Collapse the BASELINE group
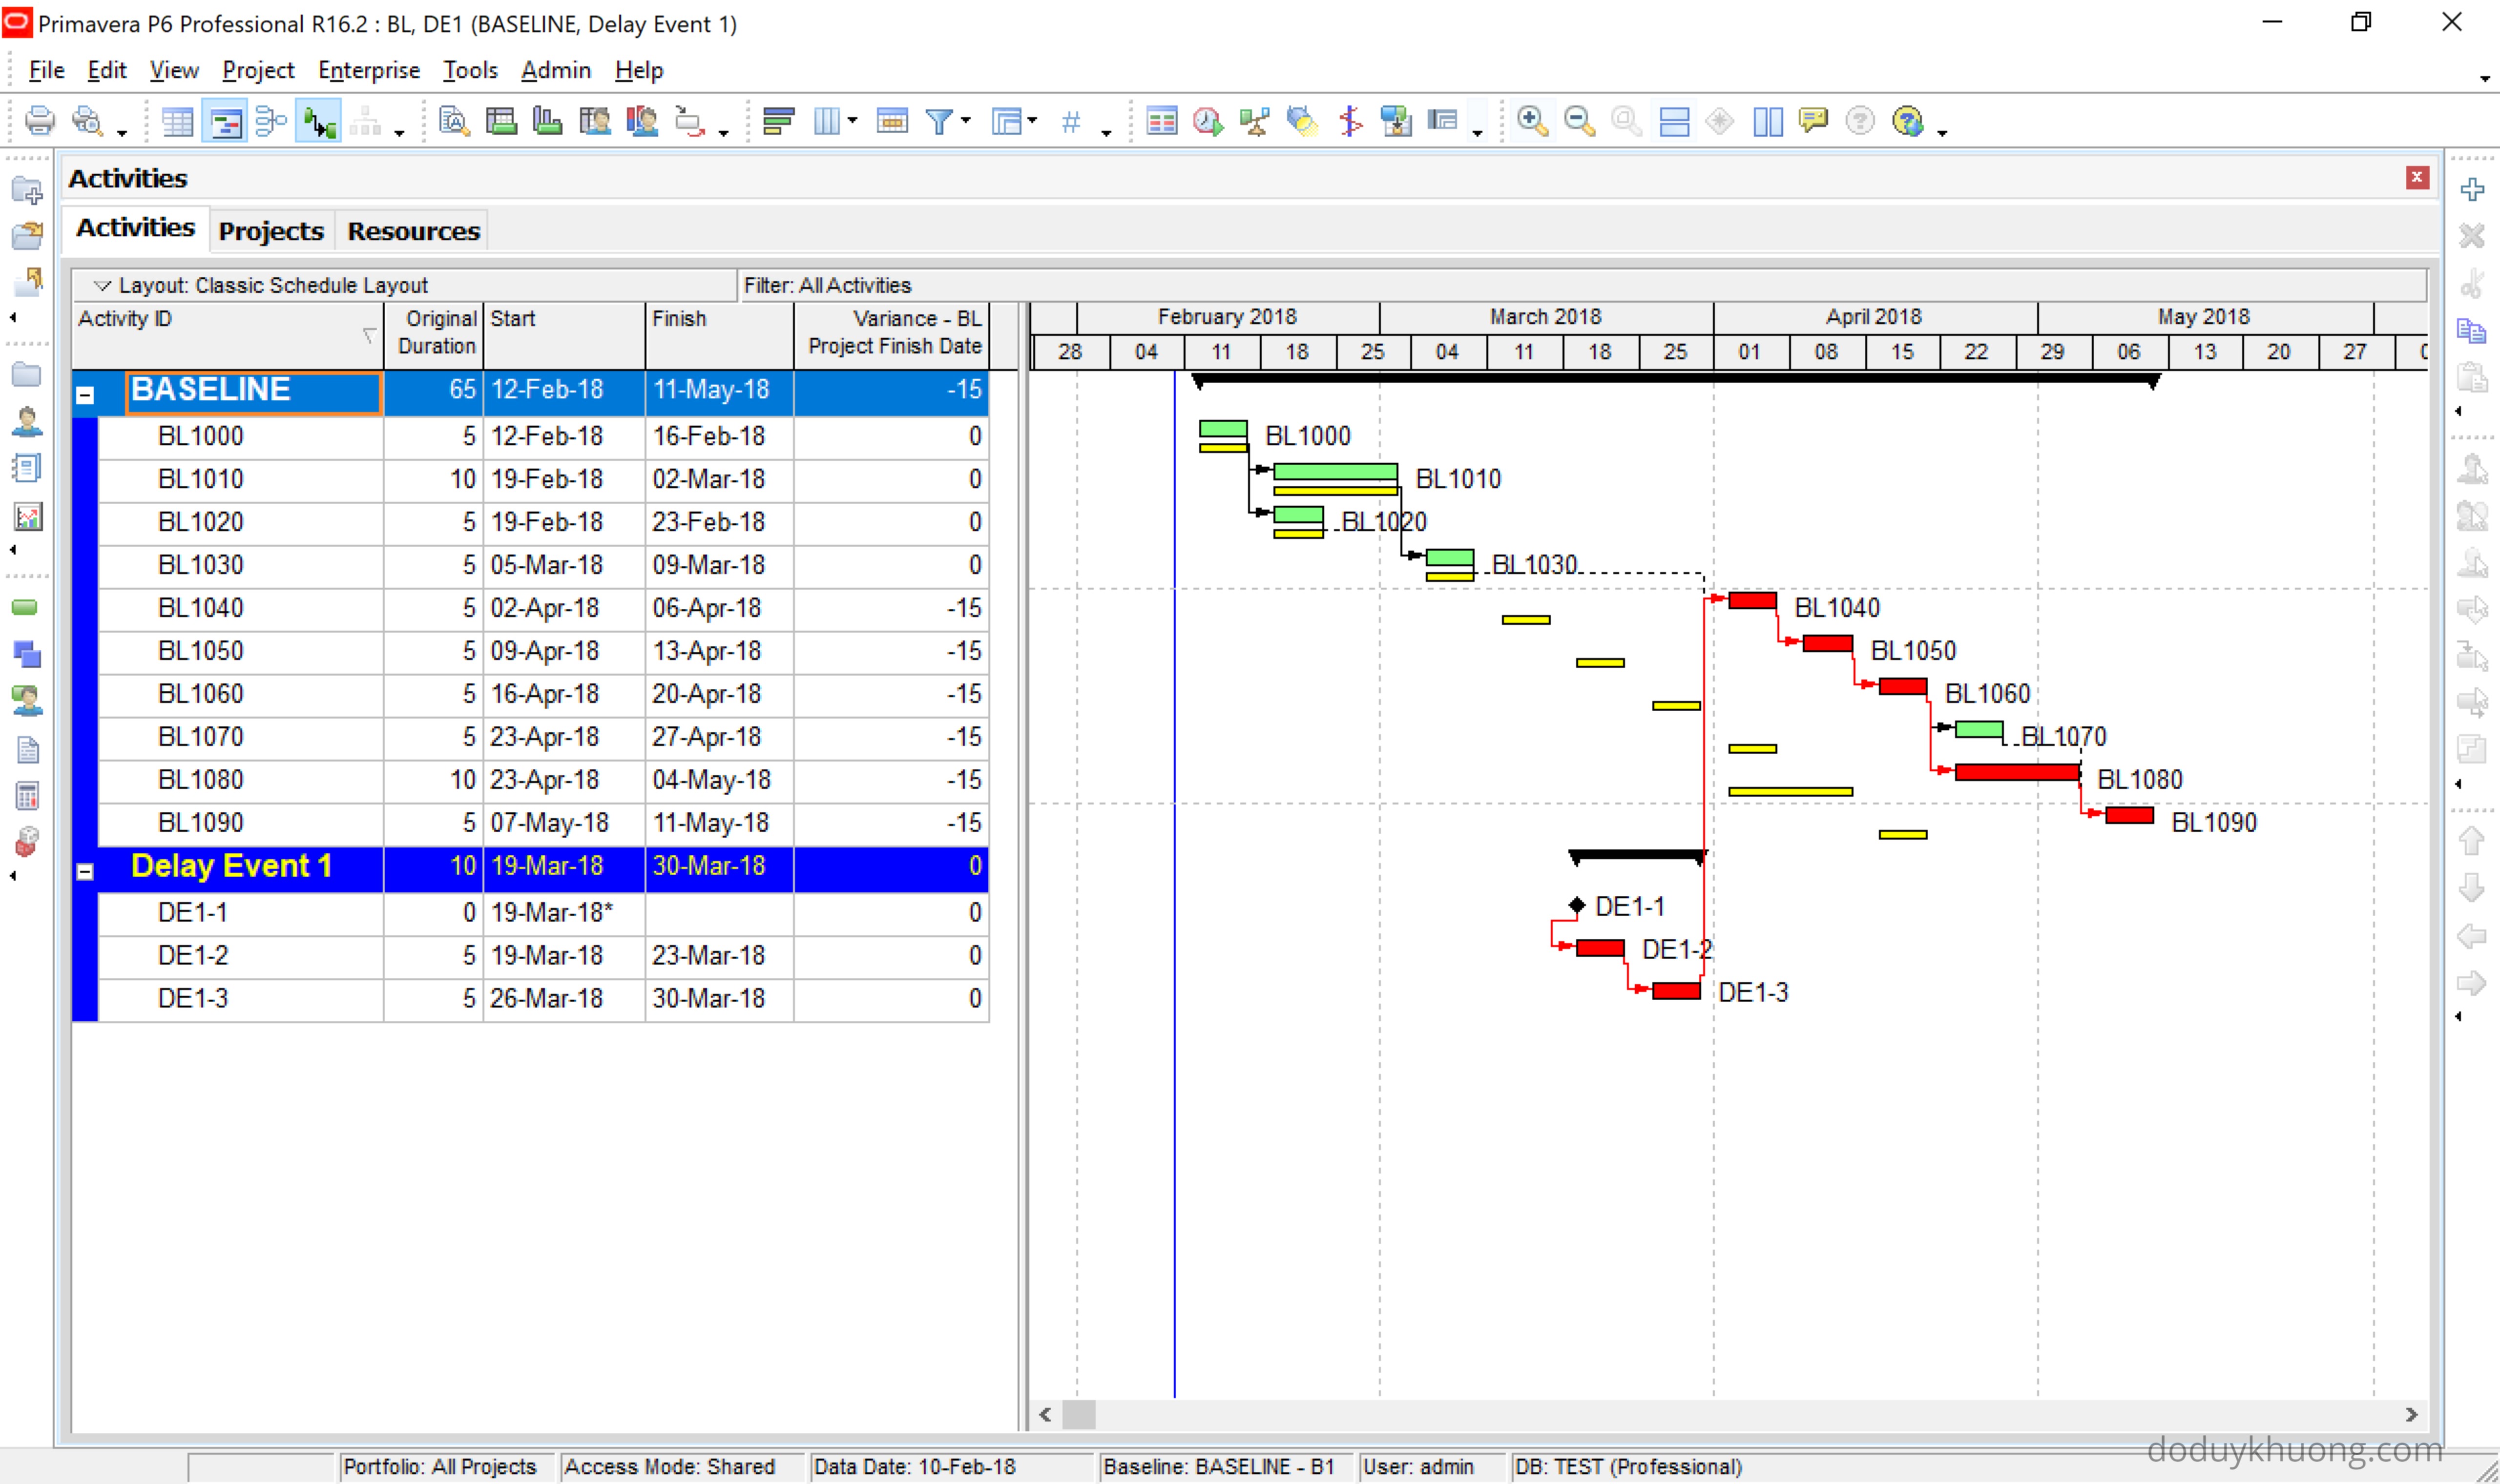The height and width of the screenshot is (1484, 2500). [x=85, y=395]
